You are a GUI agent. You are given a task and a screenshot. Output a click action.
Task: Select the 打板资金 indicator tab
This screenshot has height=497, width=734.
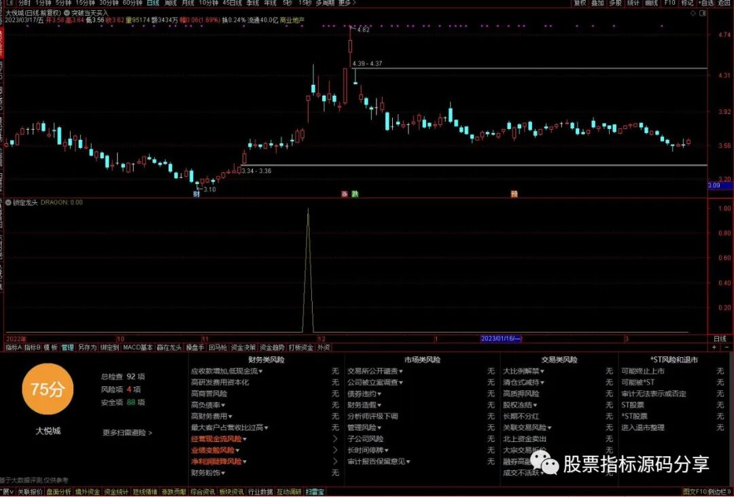click(301, 348)
